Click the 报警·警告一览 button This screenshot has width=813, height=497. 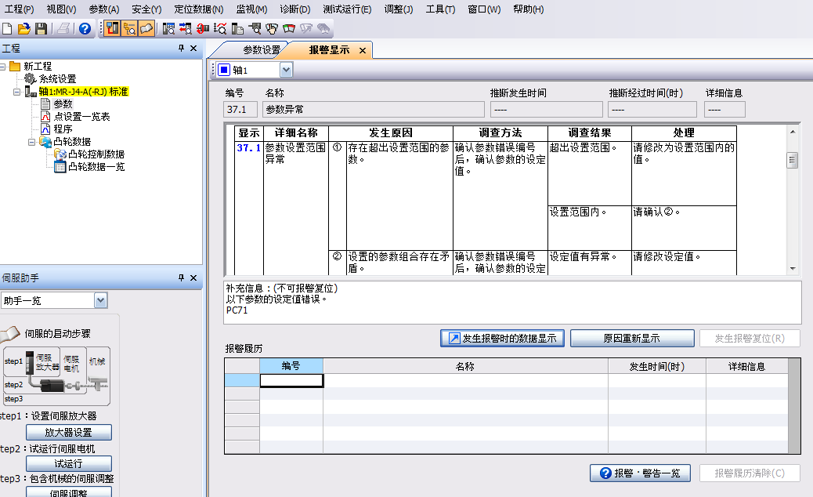[640, 473]
